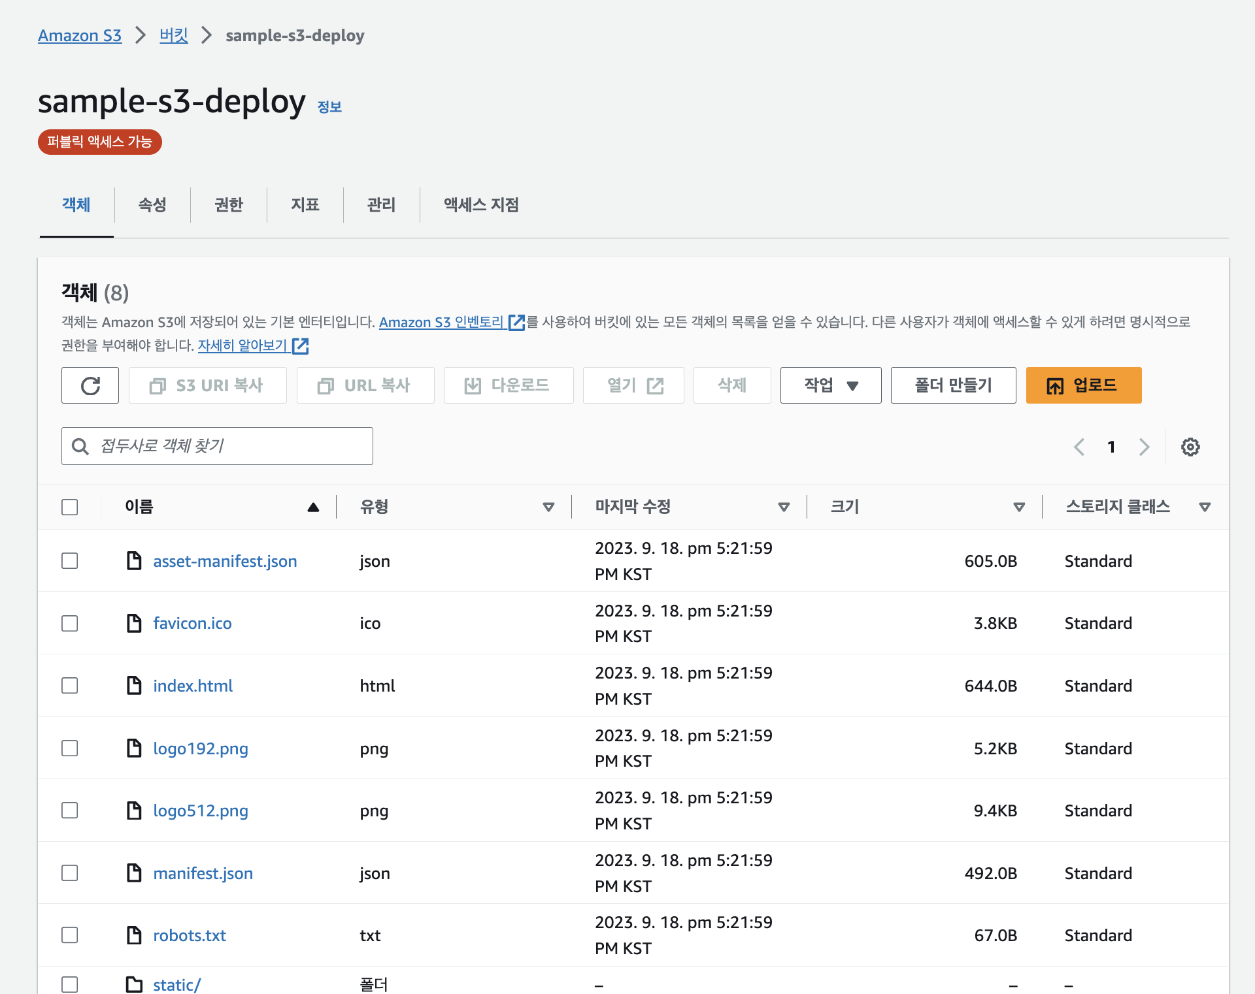
Task: Click file icon next to favicon.ico
Action: tap(134, 623)
